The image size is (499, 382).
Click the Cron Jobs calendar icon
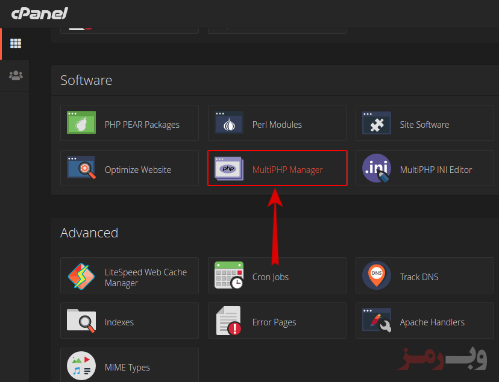pyautogui.click(x=229, y=275)
